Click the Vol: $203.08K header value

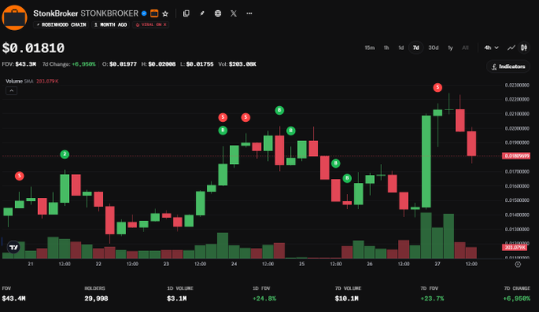pos(237,64)
